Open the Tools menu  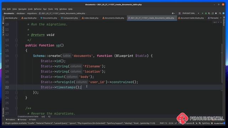click(x=51, y=9)
